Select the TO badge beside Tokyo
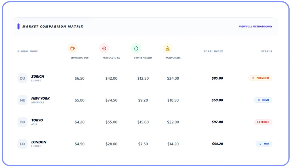This screenshot has width=291, height=167. (22, 122)
